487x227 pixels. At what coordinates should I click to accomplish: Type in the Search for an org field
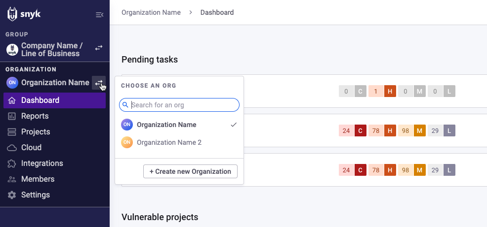point(183,105)
